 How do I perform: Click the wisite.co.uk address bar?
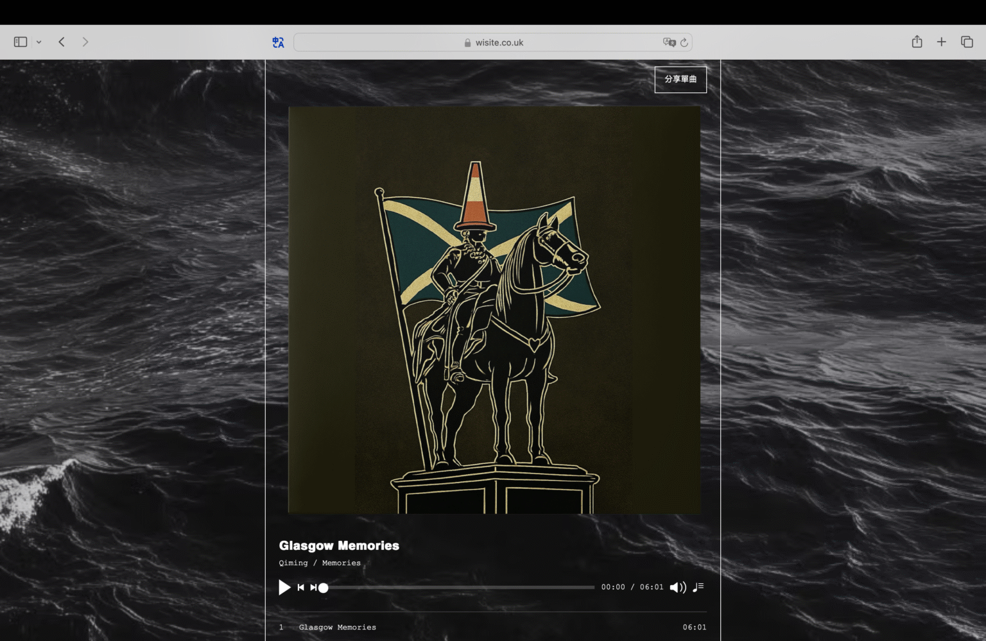[x=493, y=42]
